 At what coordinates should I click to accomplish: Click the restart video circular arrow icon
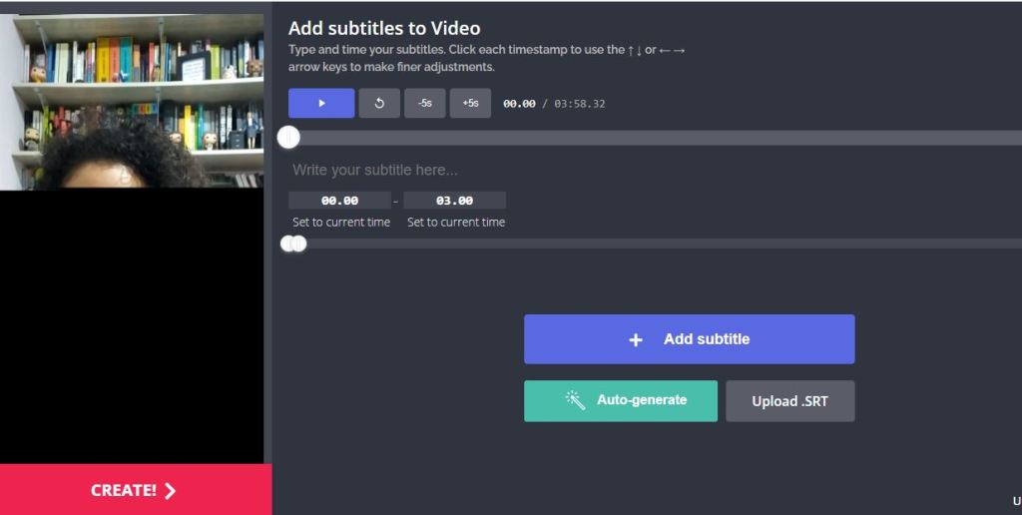click(379, 103)
